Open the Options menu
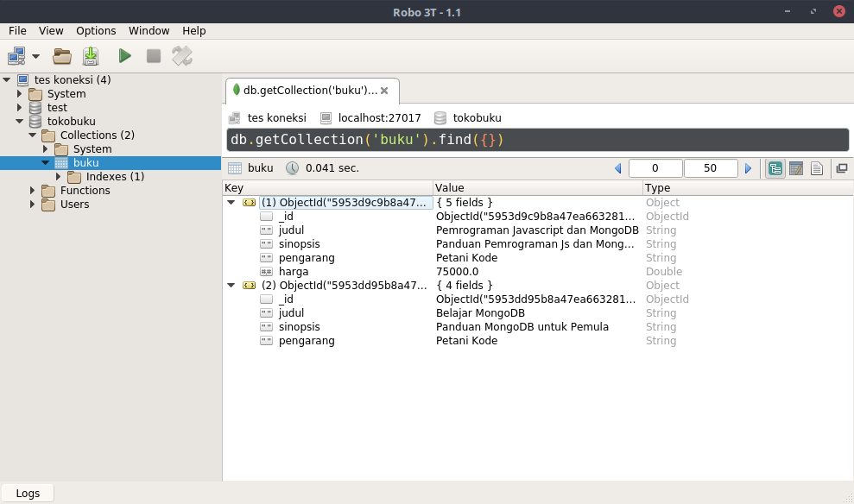854x504 pixels. pyautogui.click(x=95, y=30)
